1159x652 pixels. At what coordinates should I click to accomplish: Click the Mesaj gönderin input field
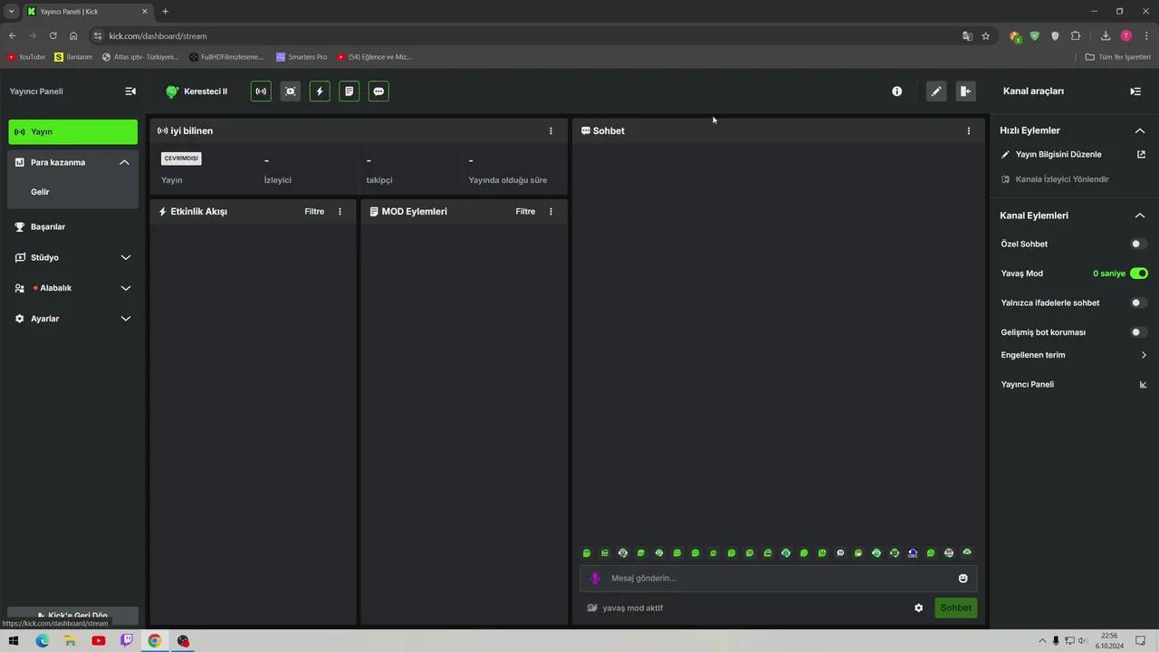click(x=779, y=578)
